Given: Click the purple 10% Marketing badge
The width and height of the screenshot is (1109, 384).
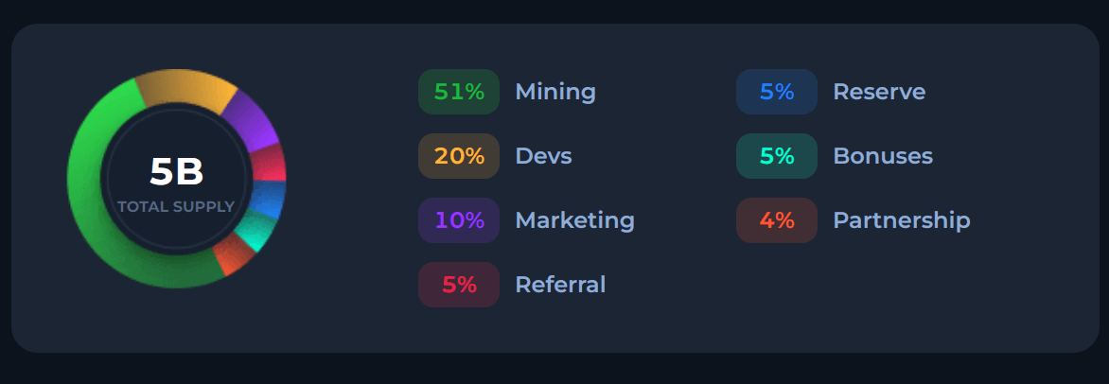Looking at the screenshot, I should coord(459,220).
